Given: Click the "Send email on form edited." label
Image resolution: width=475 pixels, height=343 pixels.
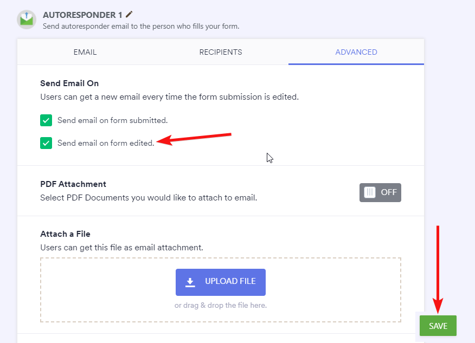Looking at the screenshot, I should click(x=106, y=143).
